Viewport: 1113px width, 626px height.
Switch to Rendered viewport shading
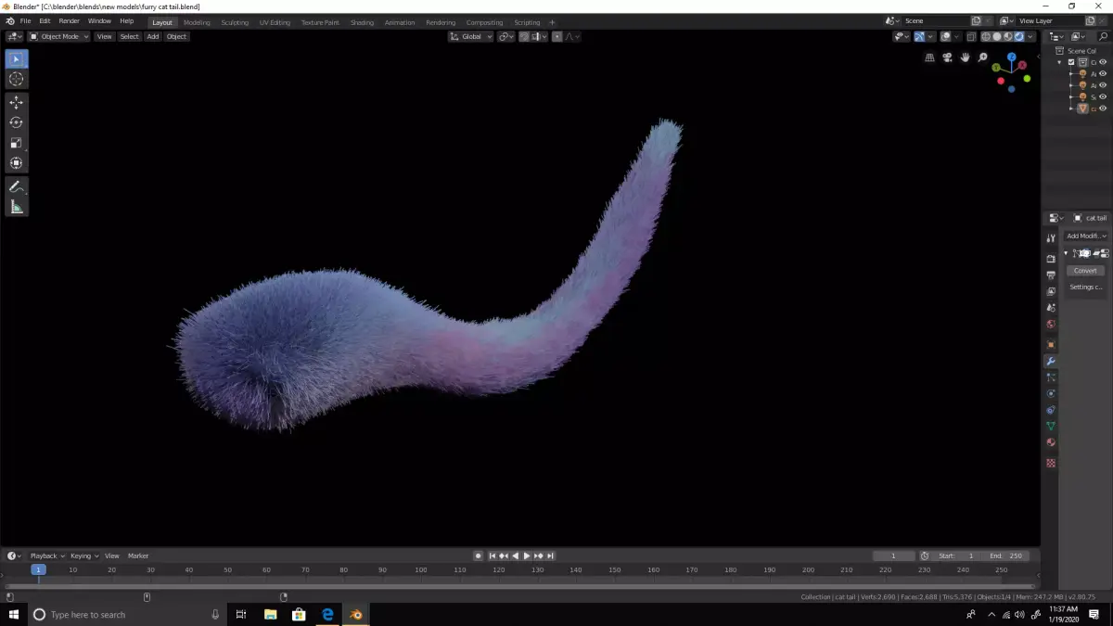[x=1018, y=36]
